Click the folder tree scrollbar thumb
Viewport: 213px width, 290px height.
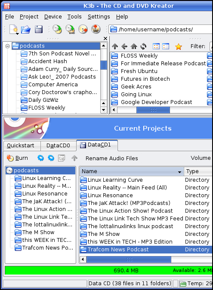pyautogui.click(x=104, y=65)
